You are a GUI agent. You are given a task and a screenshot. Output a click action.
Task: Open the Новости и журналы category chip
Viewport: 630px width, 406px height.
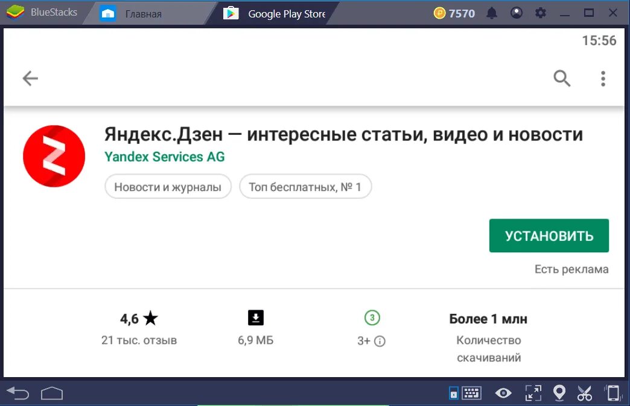tap(168, 187)
